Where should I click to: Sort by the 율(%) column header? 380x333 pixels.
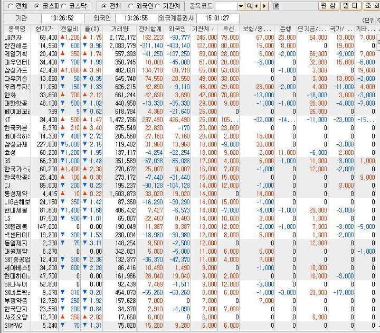[92, 29]
